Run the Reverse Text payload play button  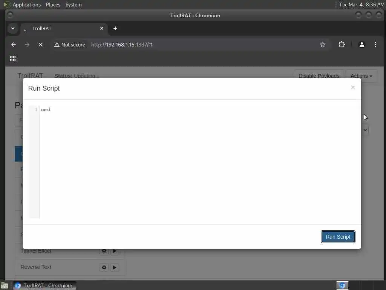tap(115, 267)
